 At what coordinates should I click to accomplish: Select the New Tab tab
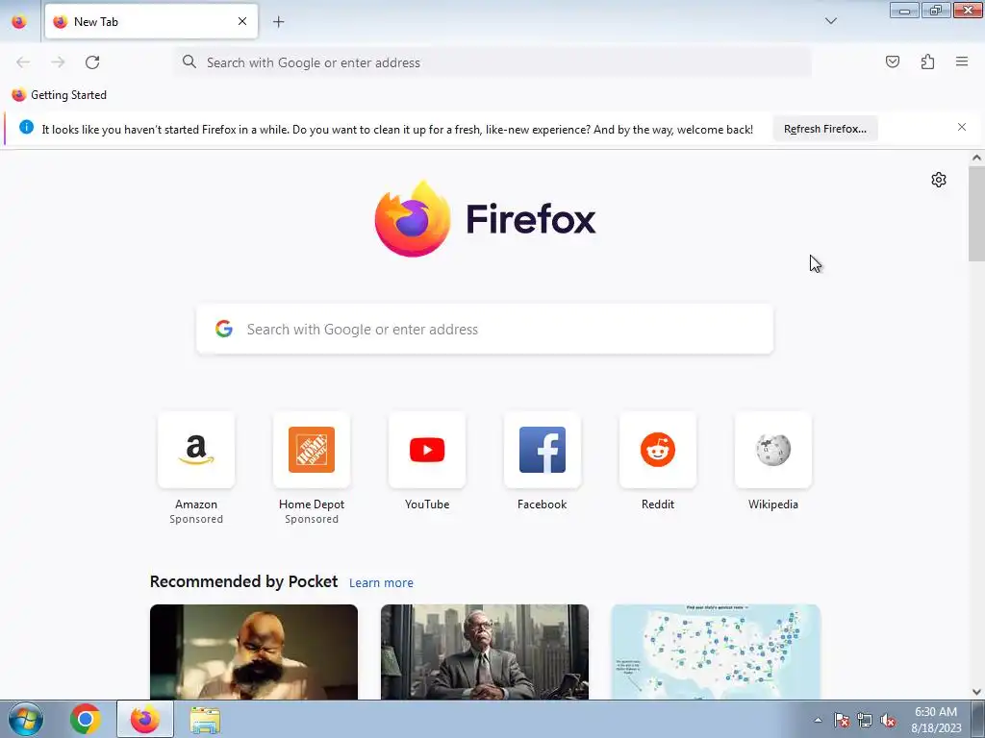click(x=151, y=22)
